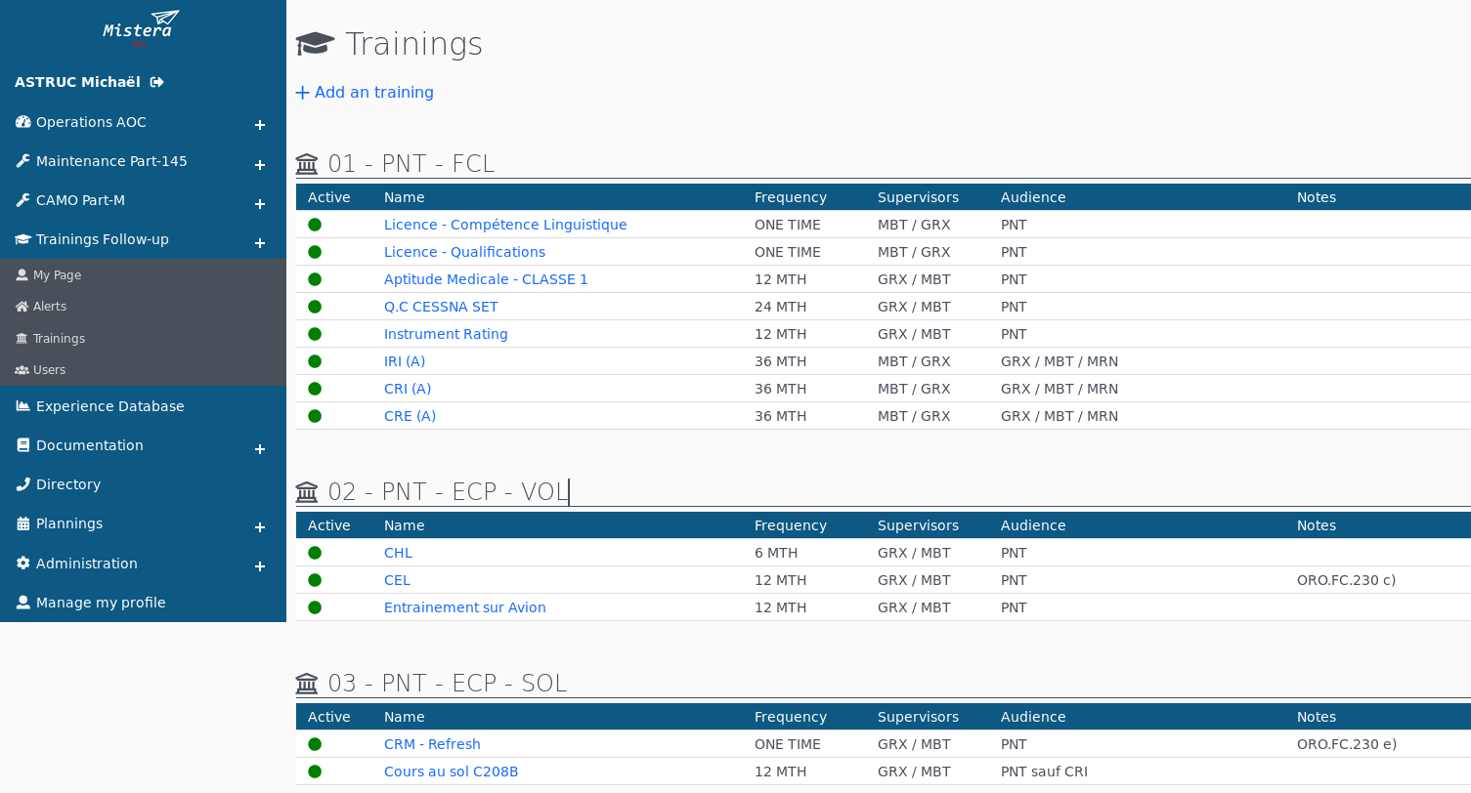The image size is (1471, 793).
Task: Click the Plannings calendar icon
Action: coord(23,523)
